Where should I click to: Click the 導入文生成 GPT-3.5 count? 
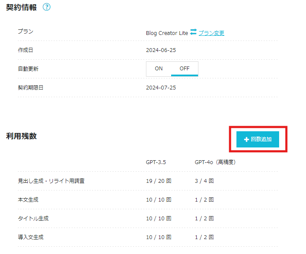point(158,237)
